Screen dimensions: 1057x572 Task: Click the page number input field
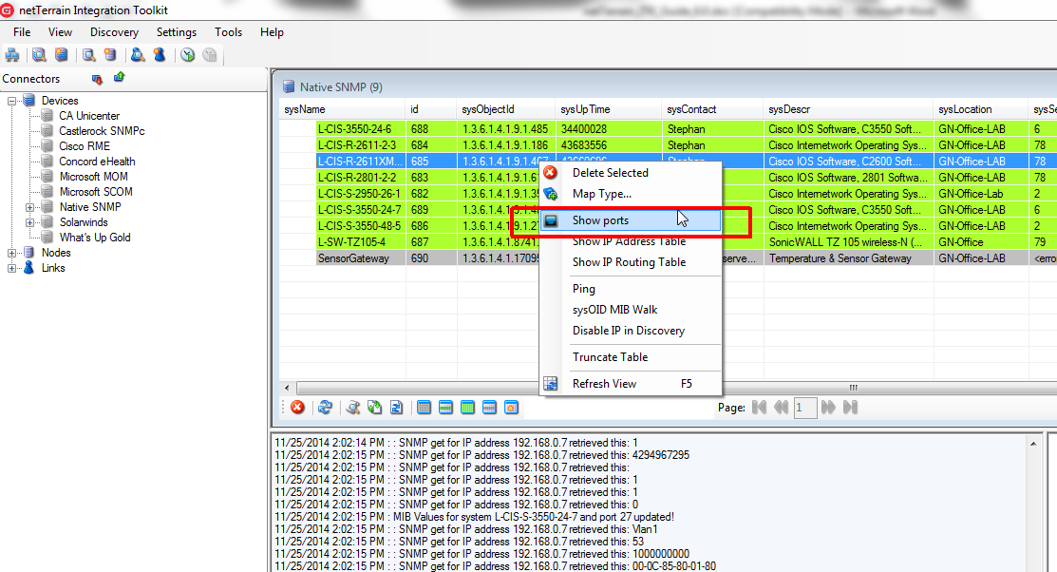click(804, 408)
